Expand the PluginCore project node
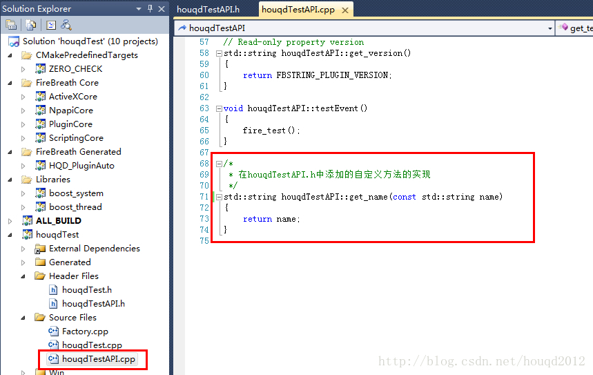 click(x=23, y=124)
